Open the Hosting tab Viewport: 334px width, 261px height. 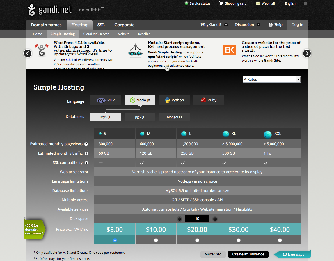tap(79, 25)
